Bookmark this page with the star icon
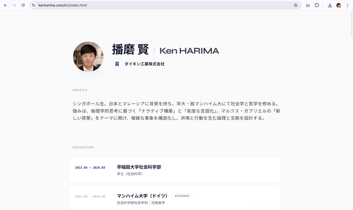Image resolution: width=353 pixels, height=210 pixels. [x=296, y=5]
